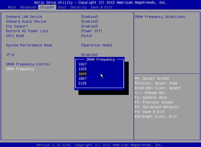Click the Version 2.15.1236 footer text
Screen dimensions: 201x147
click(x=99, y=145)
